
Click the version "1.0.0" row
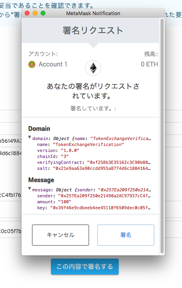point(58,150)
